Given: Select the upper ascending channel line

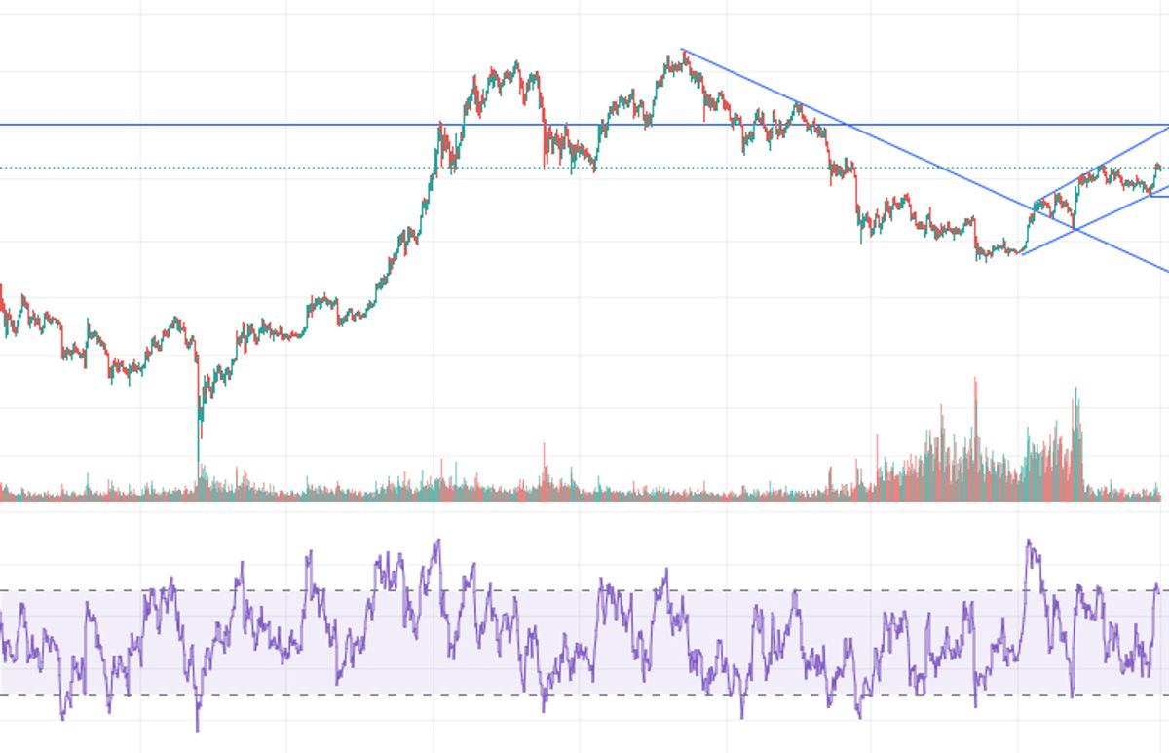Looking at the screenshot, I should point(1120,154).
